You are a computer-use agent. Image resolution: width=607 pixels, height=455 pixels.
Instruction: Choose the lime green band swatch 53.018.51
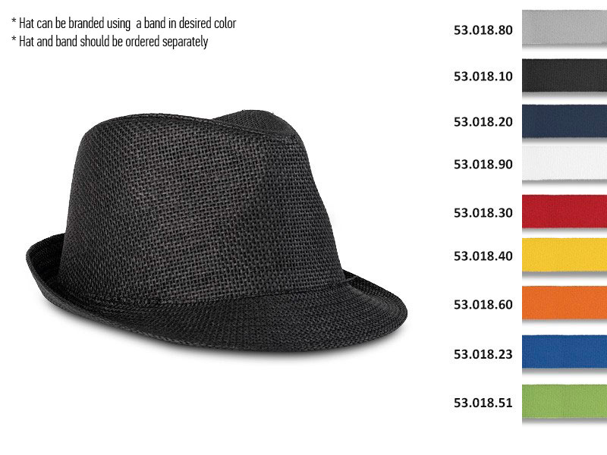click(565, 401)
